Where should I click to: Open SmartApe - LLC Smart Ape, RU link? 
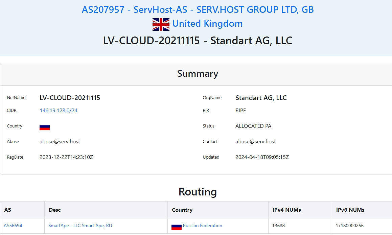point(80,226)
